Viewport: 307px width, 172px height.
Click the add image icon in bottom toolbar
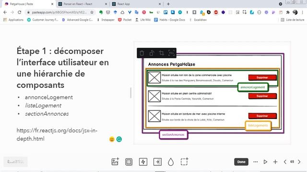point(115,161)
